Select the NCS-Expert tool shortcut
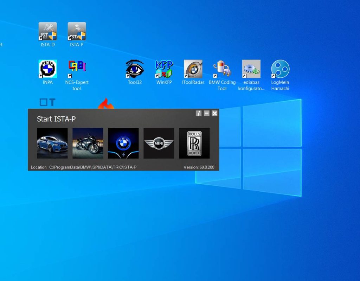The height and width of the screenshot is (281, 360). click(77, 75)
